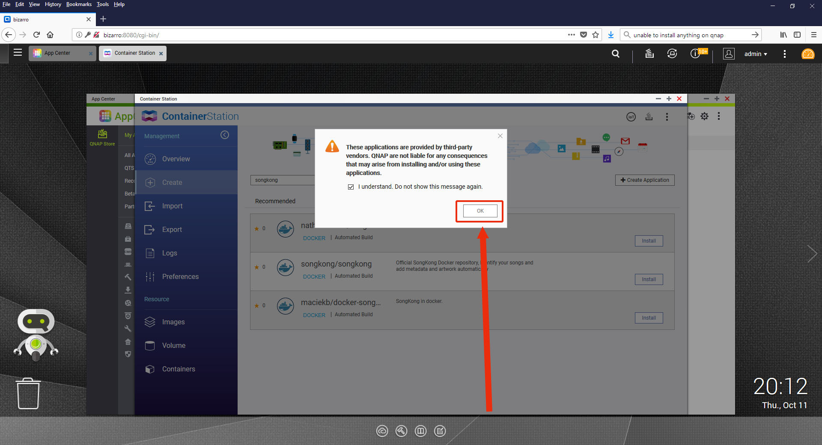Open the QTS header more-options dots

click(784, 53)
